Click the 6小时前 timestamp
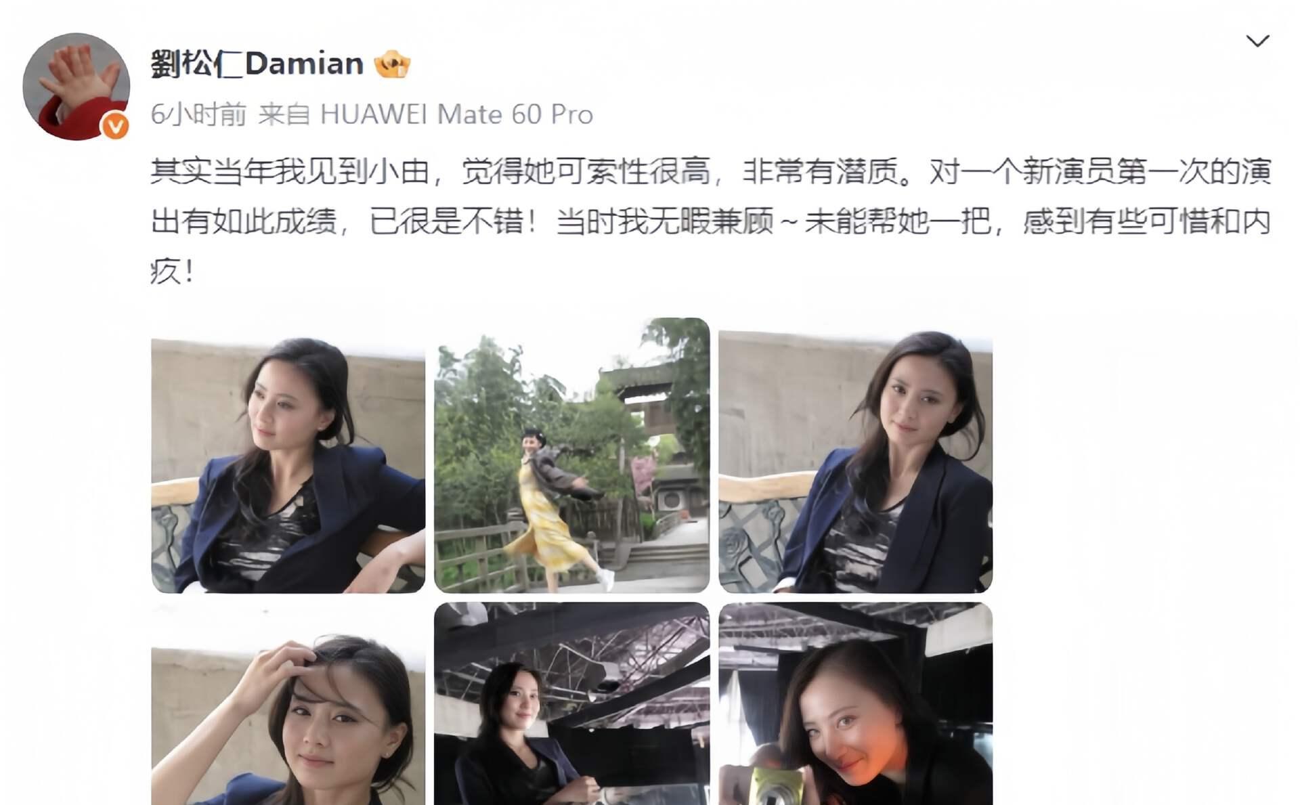 pyautogui.click(x=198, y=114)
